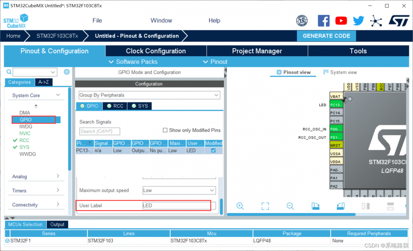Select IWDG in System Core list

[26, 127]
